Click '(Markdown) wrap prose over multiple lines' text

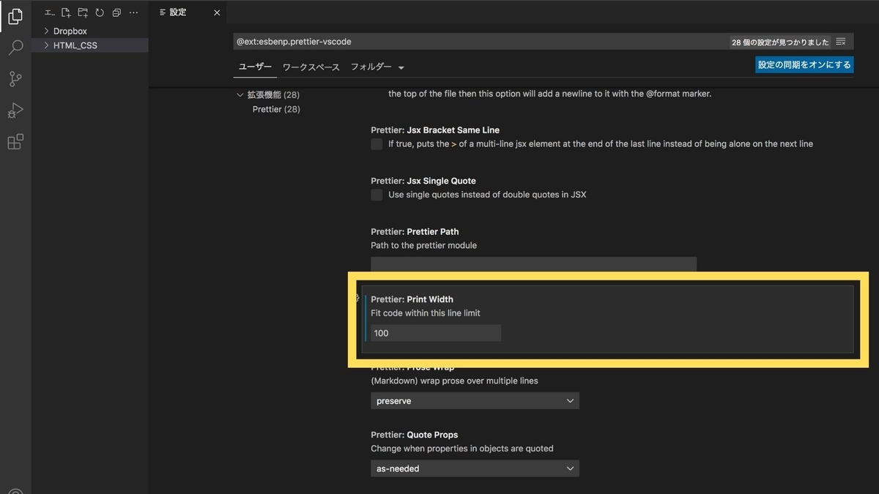click(x=454, y=381)
